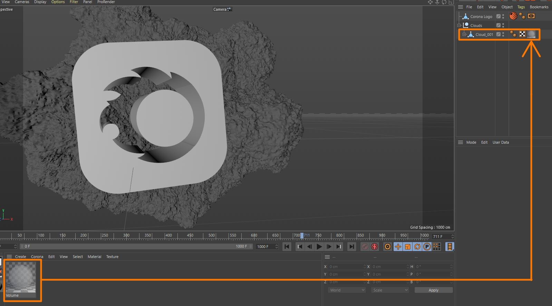Viewport: 552px width, 306px height.
Task: Select the Volume material tag on Cloud_001
Action: (531, 34)
